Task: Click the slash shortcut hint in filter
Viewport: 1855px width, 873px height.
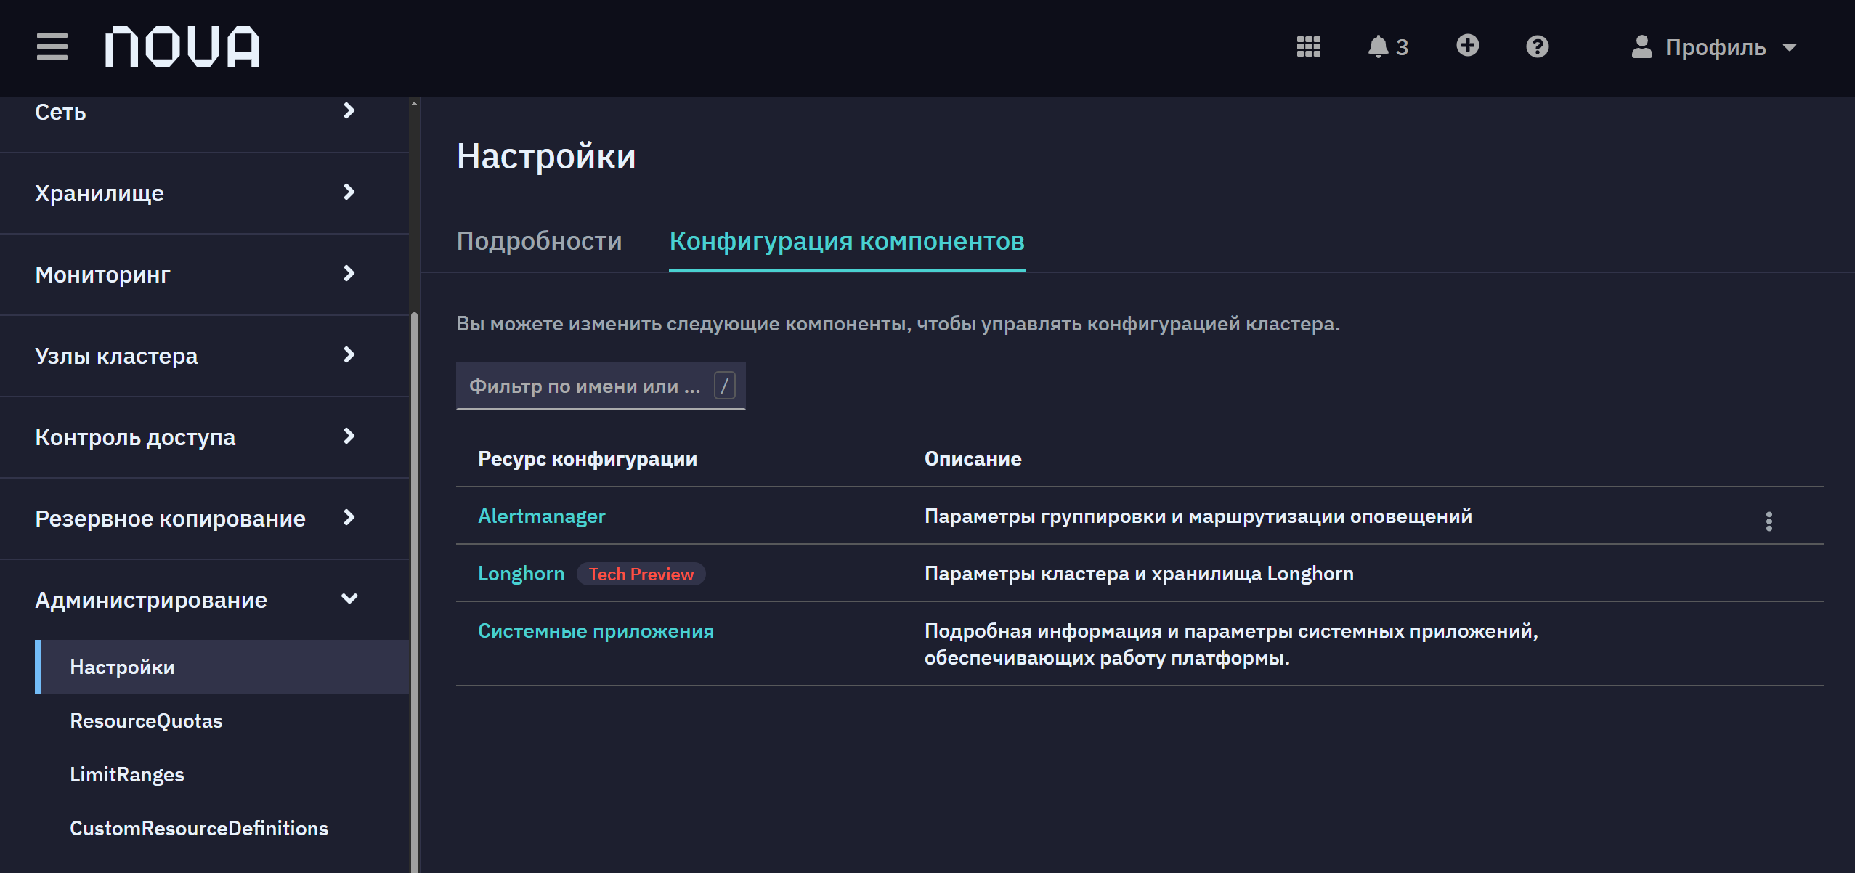Action: (724, 386)
